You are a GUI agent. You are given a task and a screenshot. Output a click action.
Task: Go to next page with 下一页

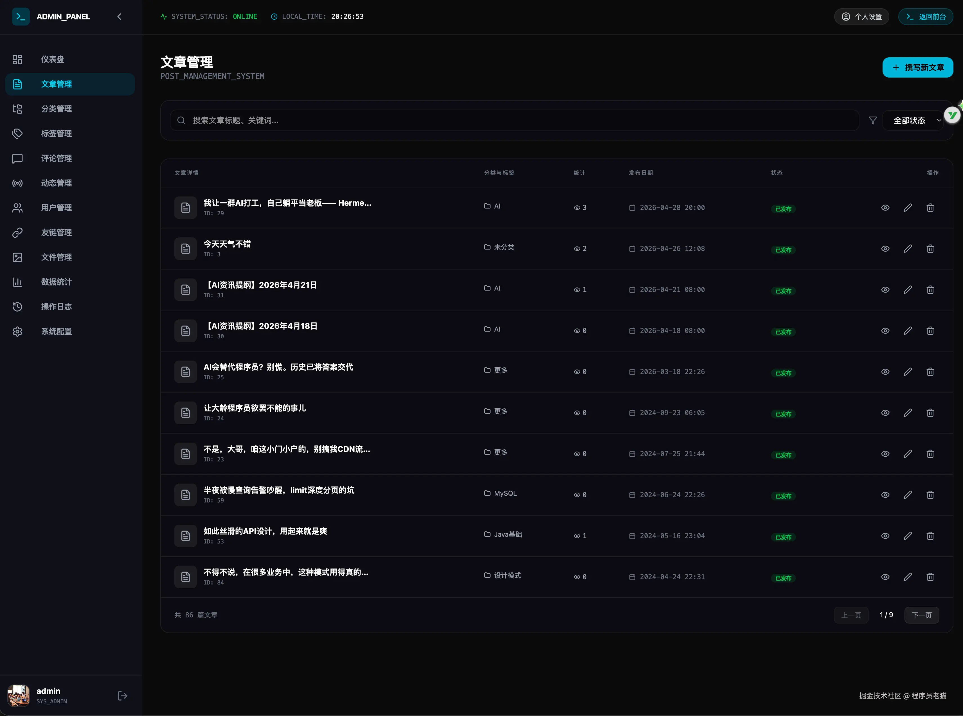click(x=921, y=615)
